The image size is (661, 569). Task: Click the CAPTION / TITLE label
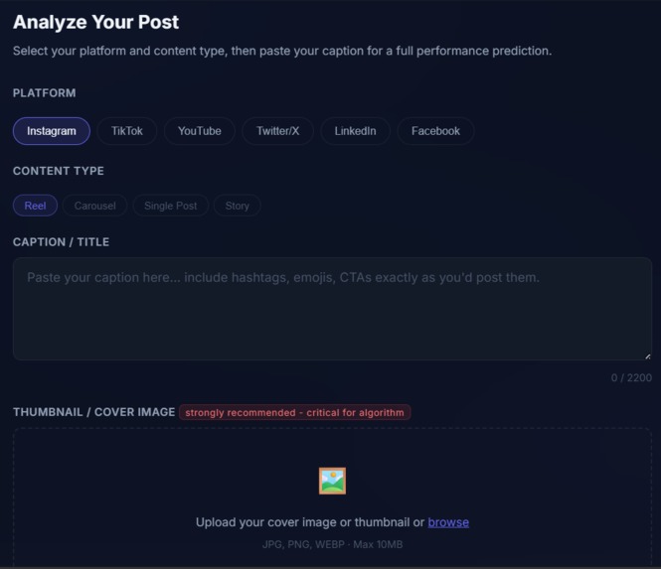pos(61,242)
